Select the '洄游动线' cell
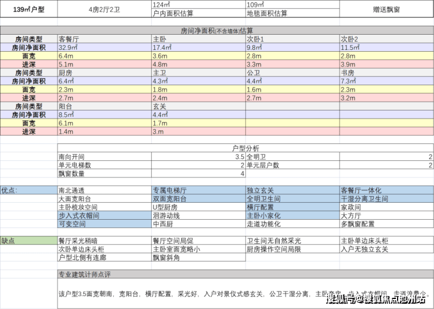434x309 pixels. point(198,215)
